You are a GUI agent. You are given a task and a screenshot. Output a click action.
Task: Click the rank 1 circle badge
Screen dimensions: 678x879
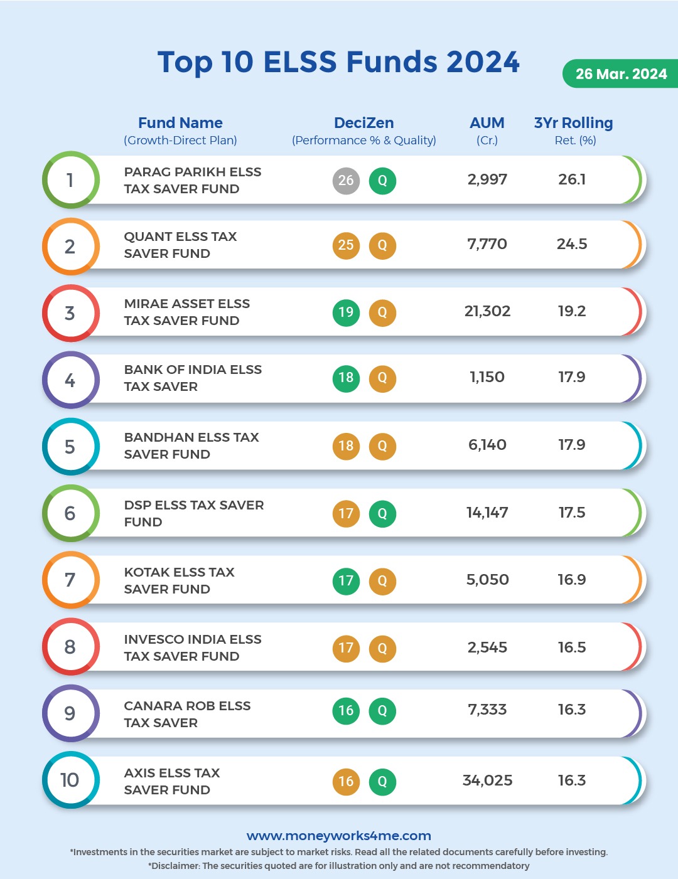click(x=70, y=180)
